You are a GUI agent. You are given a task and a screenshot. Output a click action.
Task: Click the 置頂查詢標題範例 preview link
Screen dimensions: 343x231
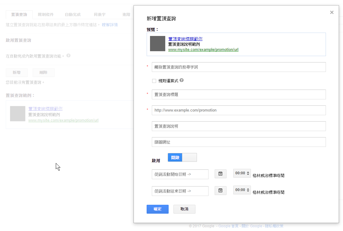(185, 38)
